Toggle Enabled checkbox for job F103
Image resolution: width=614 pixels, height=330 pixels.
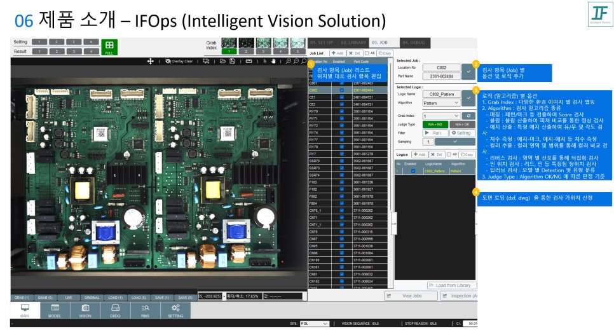pos(342,182)
